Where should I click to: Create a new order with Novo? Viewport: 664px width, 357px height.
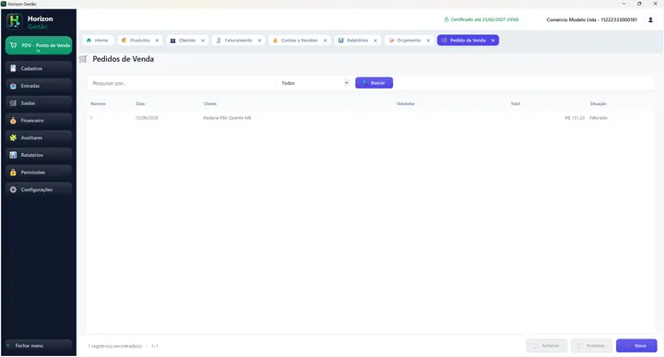636,346
